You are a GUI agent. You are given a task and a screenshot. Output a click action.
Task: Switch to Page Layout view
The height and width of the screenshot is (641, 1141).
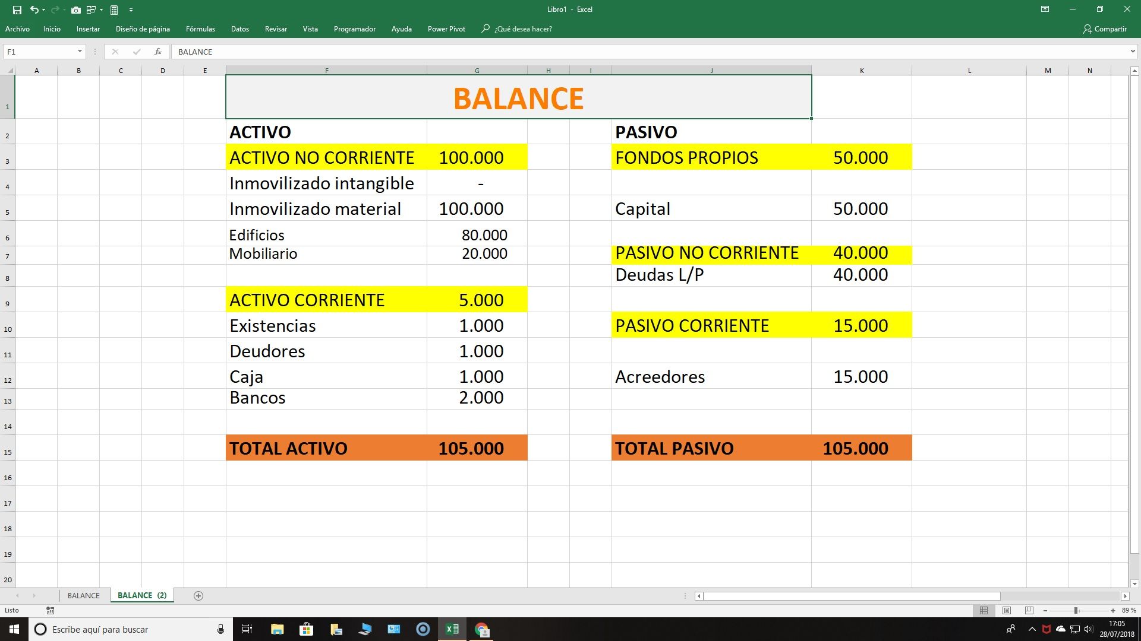pos(1007,610)
